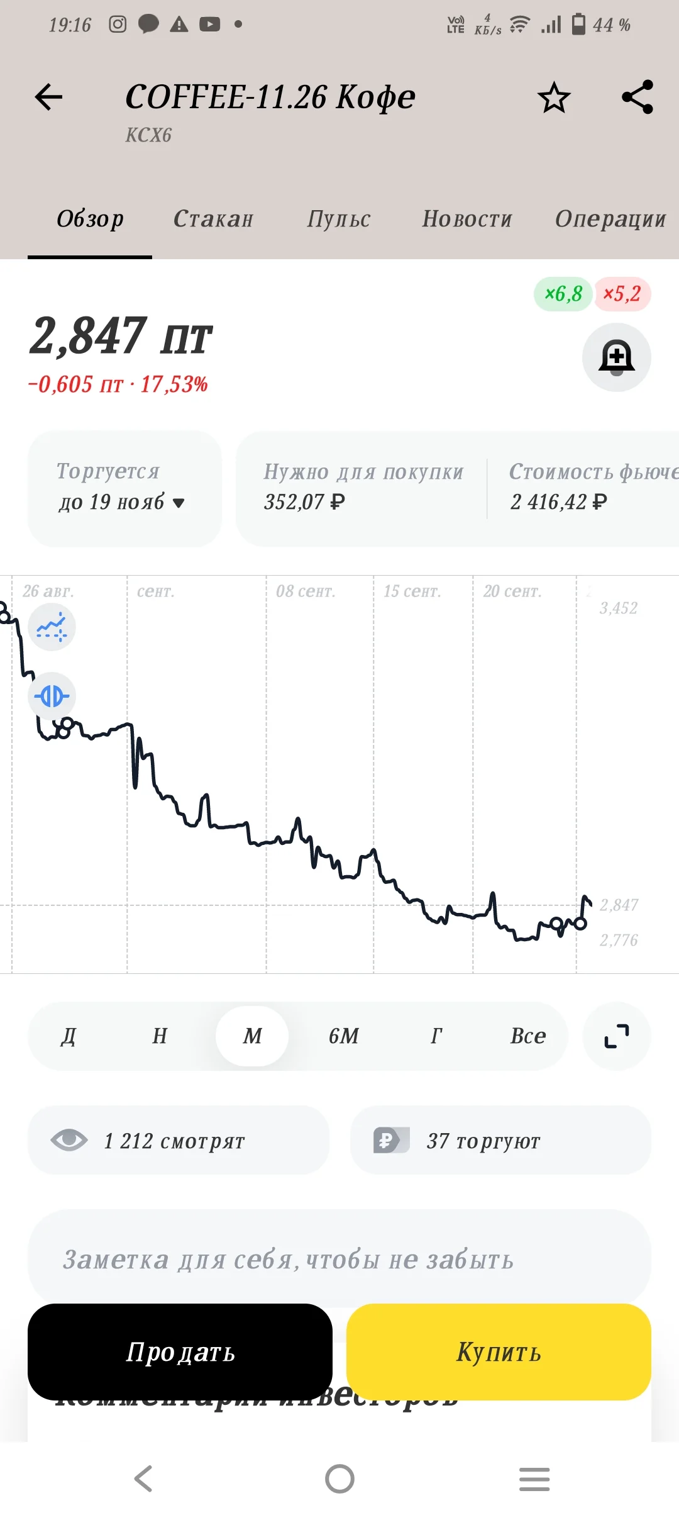The width and height of the screenshot is (679, 1515).
Task: Go back using the arrow icon
Action: (48, 97)
